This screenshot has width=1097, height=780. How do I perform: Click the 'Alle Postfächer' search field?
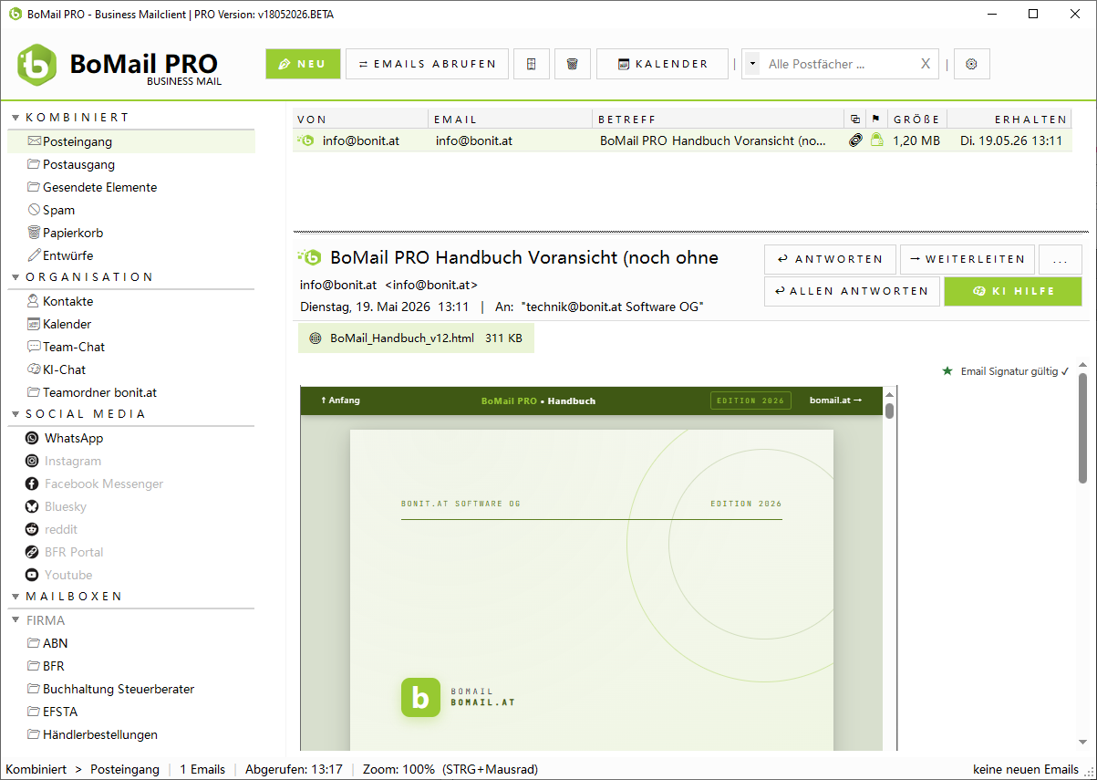point(837,64)
